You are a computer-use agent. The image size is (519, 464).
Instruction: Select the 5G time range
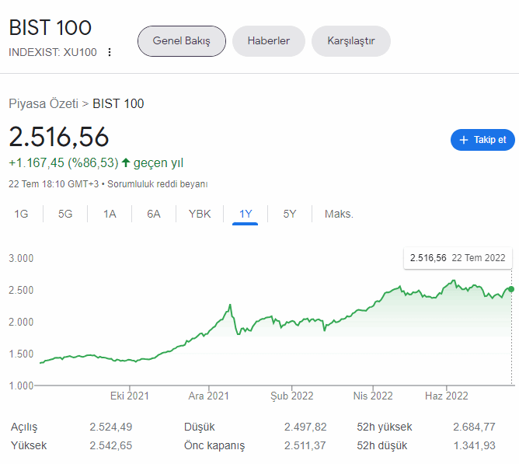click(65, 214)
